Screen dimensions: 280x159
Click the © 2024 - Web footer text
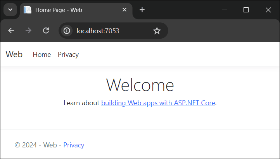[36, 145]
